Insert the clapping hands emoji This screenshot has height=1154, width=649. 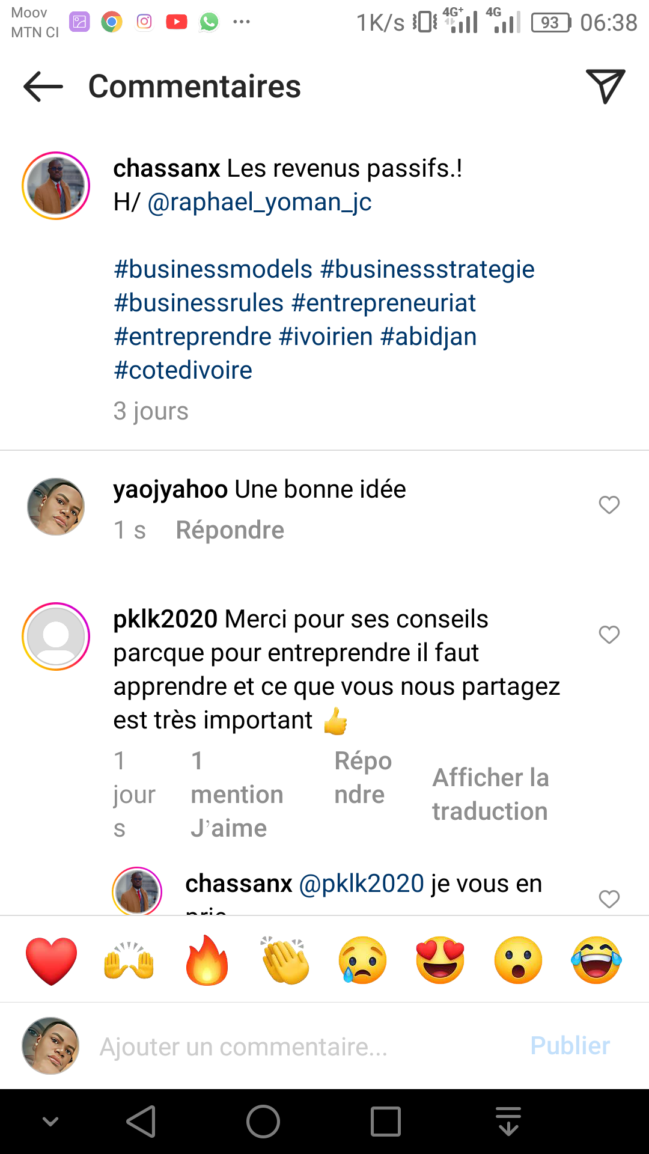point(285,960)
